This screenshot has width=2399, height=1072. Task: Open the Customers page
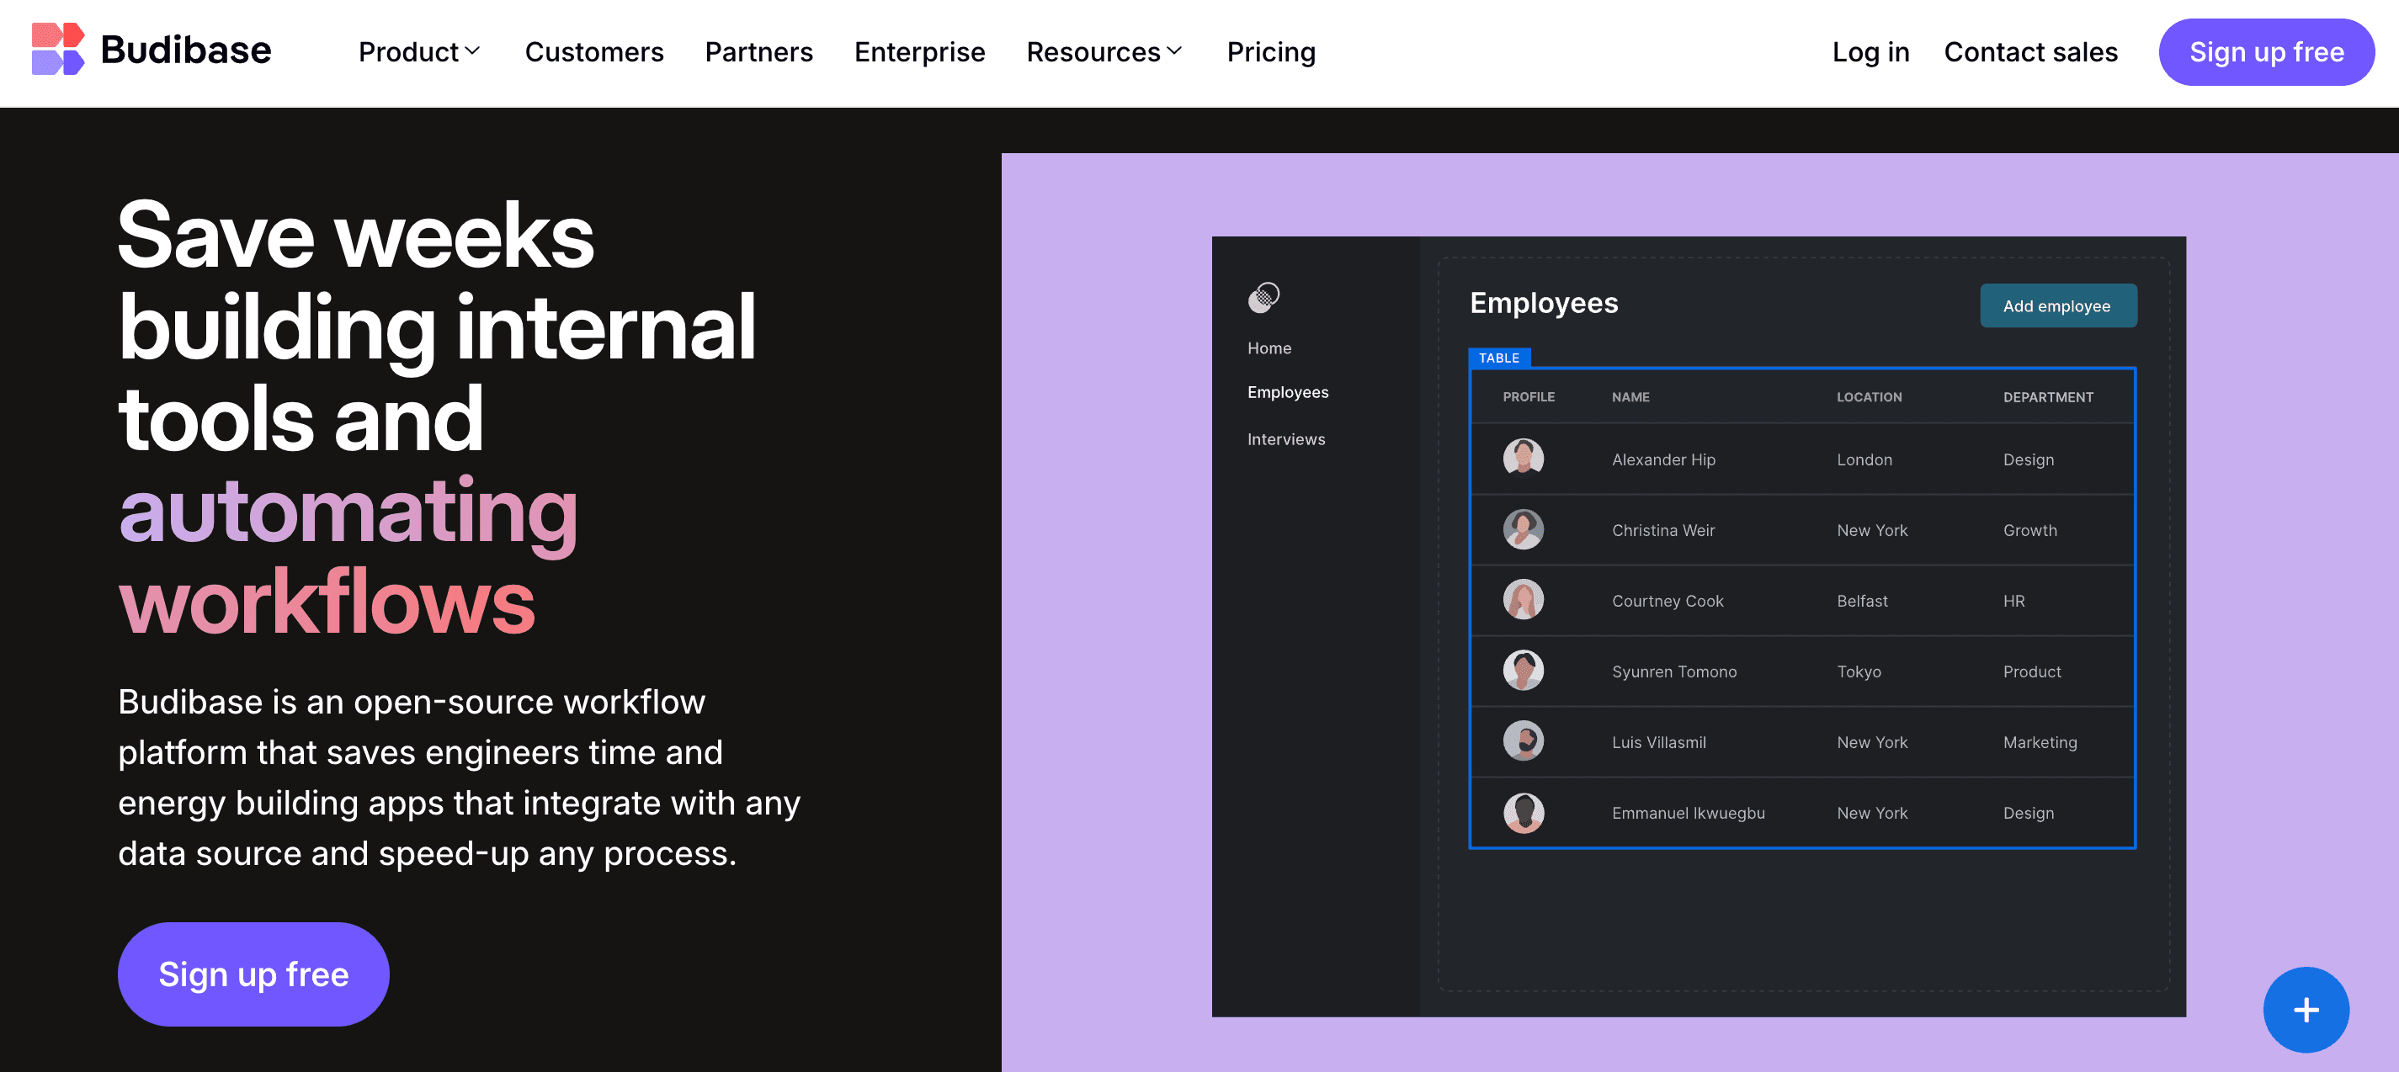click(594, 52)
